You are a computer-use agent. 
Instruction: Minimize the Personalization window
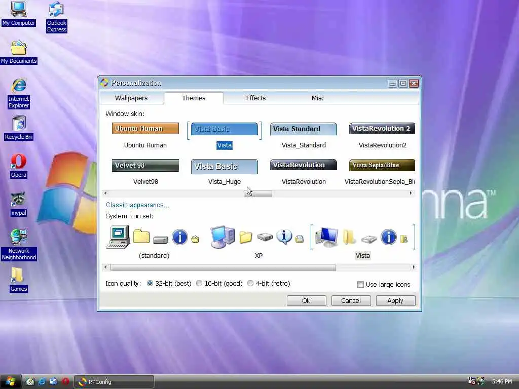pos(393,84)
